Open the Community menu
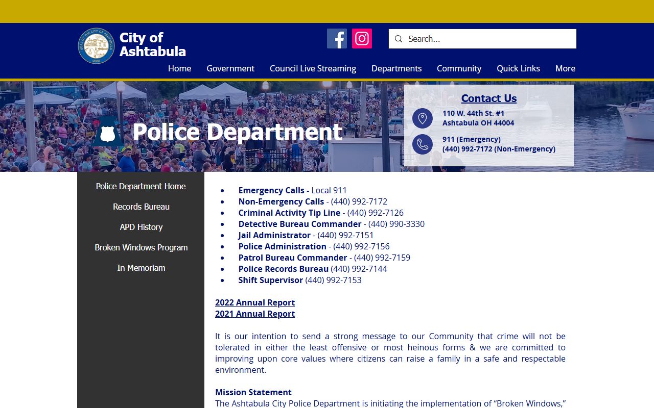Viewport: 654px width, 408px height. [x=459, y=68]
